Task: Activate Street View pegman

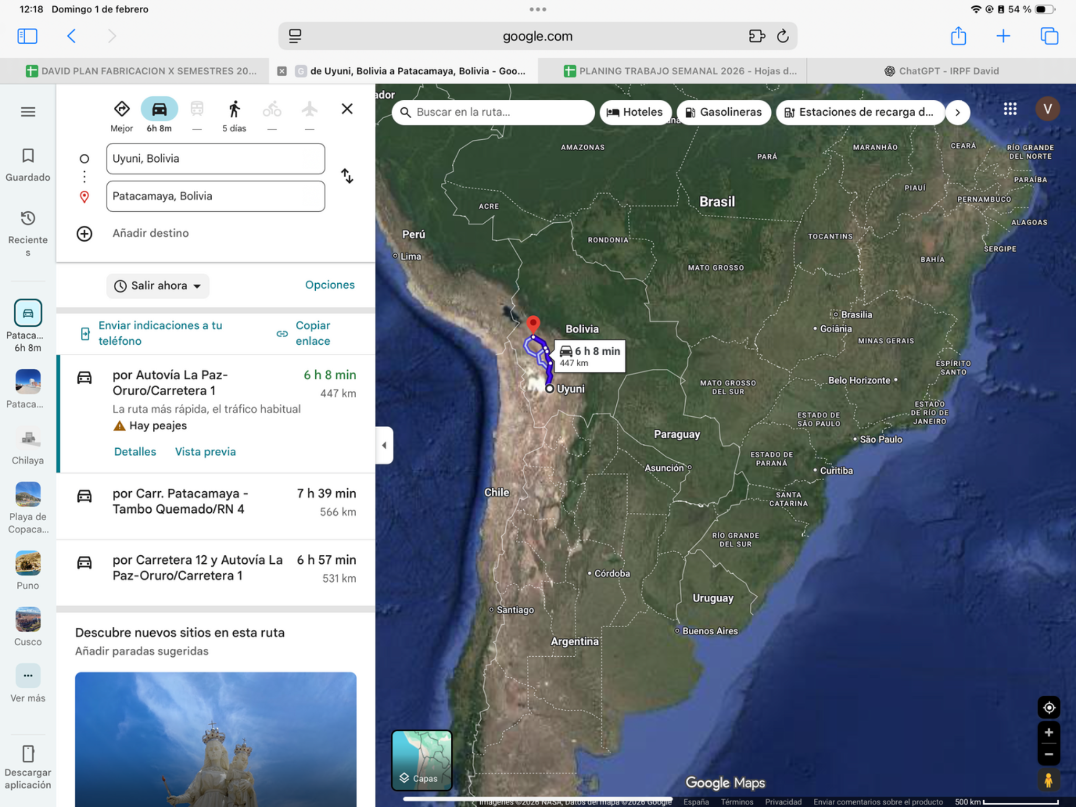Action: click(1049, 780)
